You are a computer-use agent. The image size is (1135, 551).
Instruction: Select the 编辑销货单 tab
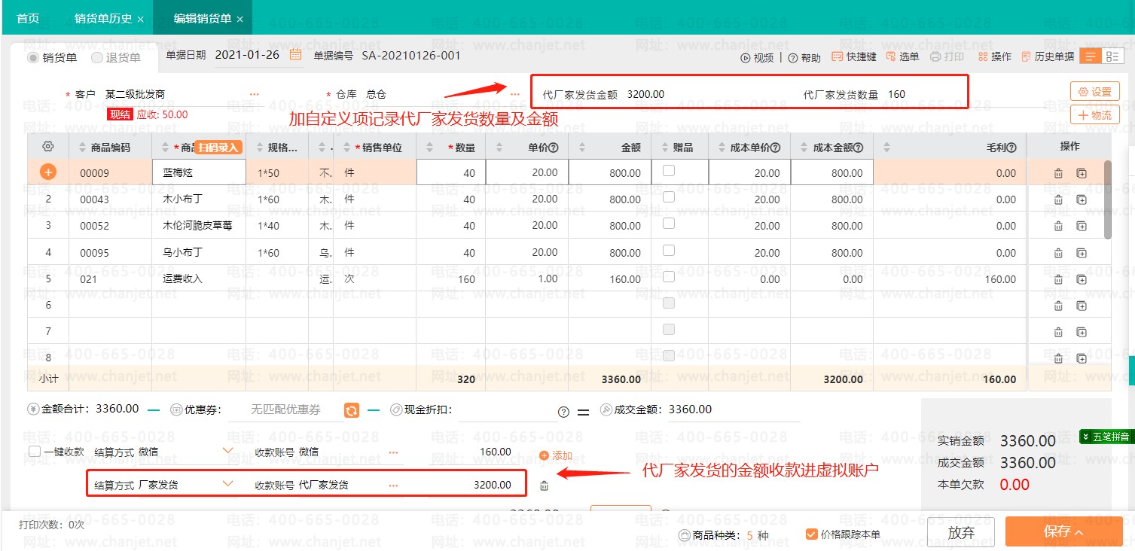(x=203, y=18)
